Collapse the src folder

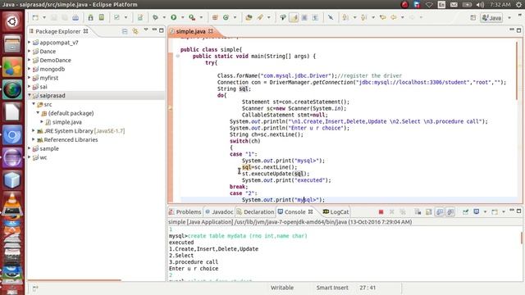(x=34, y=104)
